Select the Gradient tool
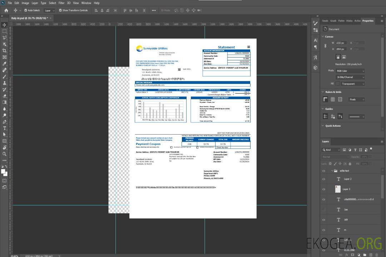386x257 pixels. click(x=4, y=102)
